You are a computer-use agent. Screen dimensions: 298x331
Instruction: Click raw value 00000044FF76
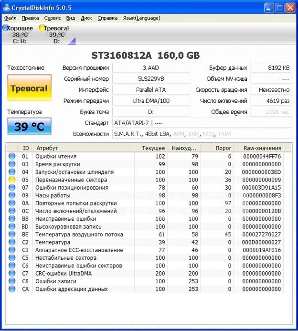pyautogui.click(x=262, y=156)
